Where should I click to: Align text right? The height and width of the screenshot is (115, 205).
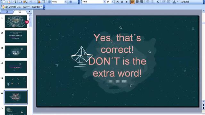(x=142, y=2)
